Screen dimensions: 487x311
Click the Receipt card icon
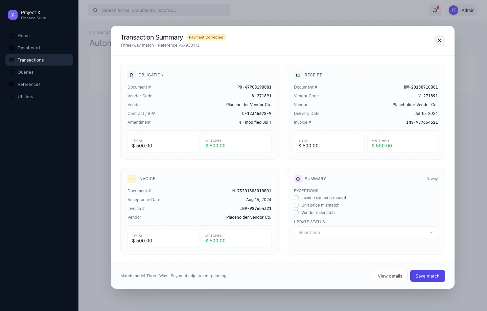(x=298, y=75)
